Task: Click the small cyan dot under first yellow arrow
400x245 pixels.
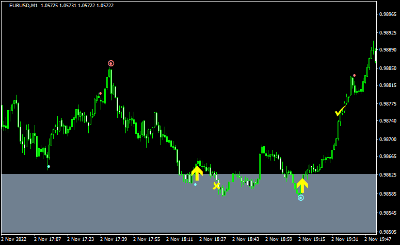Action: (x=195, y=184)
